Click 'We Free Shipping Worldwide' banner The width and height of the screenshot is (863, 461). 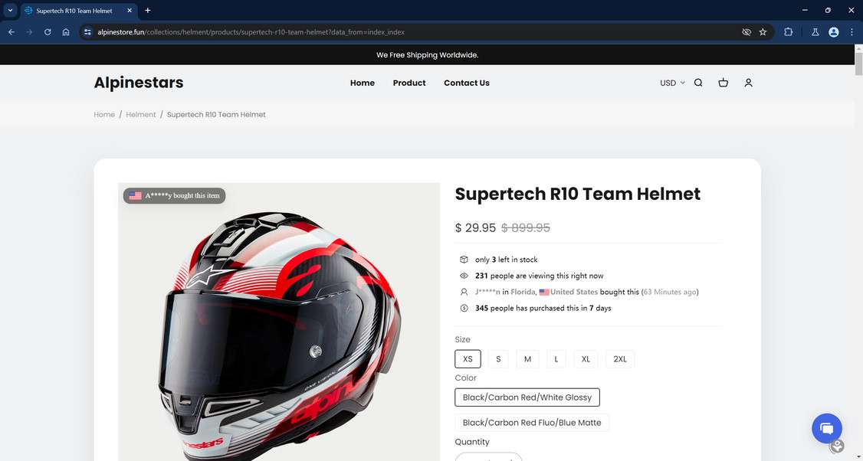(427, 55)
